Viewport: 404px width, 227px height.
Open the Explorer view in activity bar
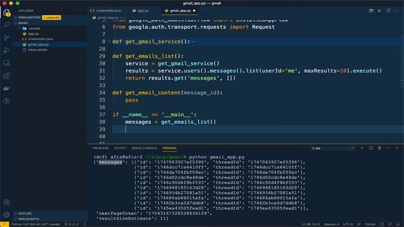(x=6, y=13)
